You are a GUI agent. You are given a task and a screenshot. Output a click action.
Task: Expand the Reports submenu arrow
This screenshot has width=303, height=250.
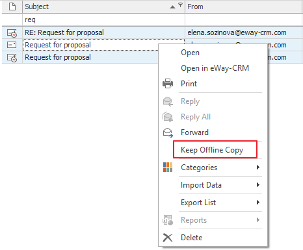click(x=258, y=219)
